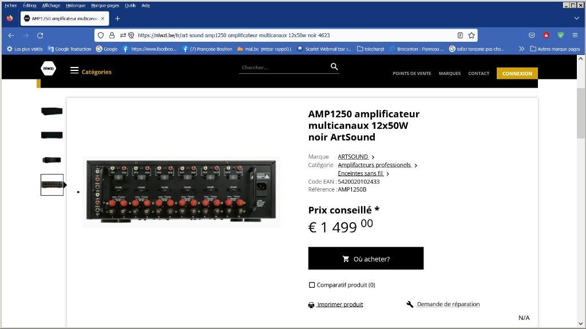
Task: Click the scrollbar down arrow
Action: (x=580, y=323)
